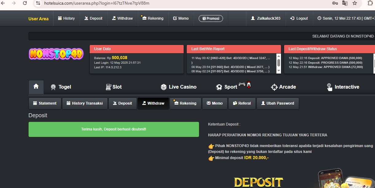This screenshot has width=375, height=188.
Task: Select the balance amount 500,038
Action: point(119,58)
